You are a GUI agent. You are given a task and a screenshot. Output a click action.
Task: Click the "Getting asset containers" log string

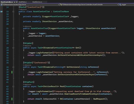coord(88,53)
